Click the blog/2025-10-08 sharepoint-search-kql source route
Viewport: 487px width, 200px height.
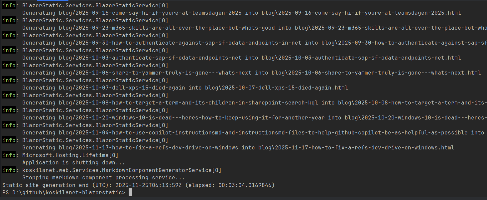point(185,102)
